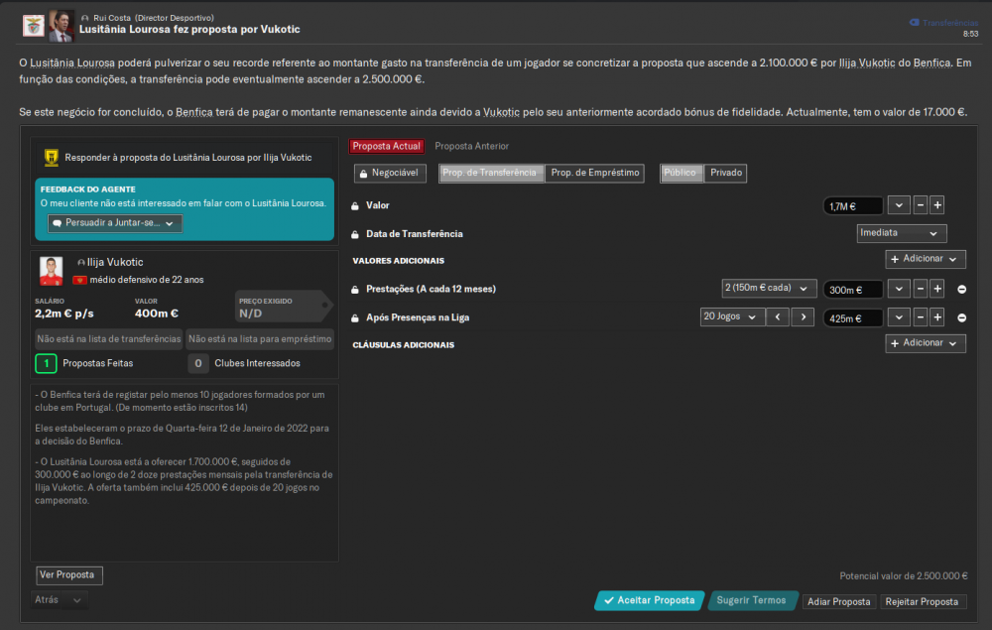Screen dimensions: 992x630
Task: Click Não está na lista de transferências
Action: pyautogui.click(x=109, y=339)
